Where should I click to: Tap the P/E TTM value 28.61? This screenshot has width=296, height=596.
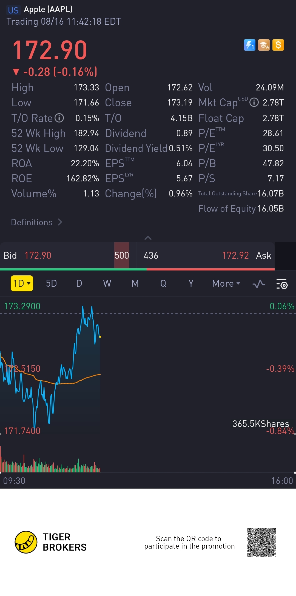click(x=273, y=133)
